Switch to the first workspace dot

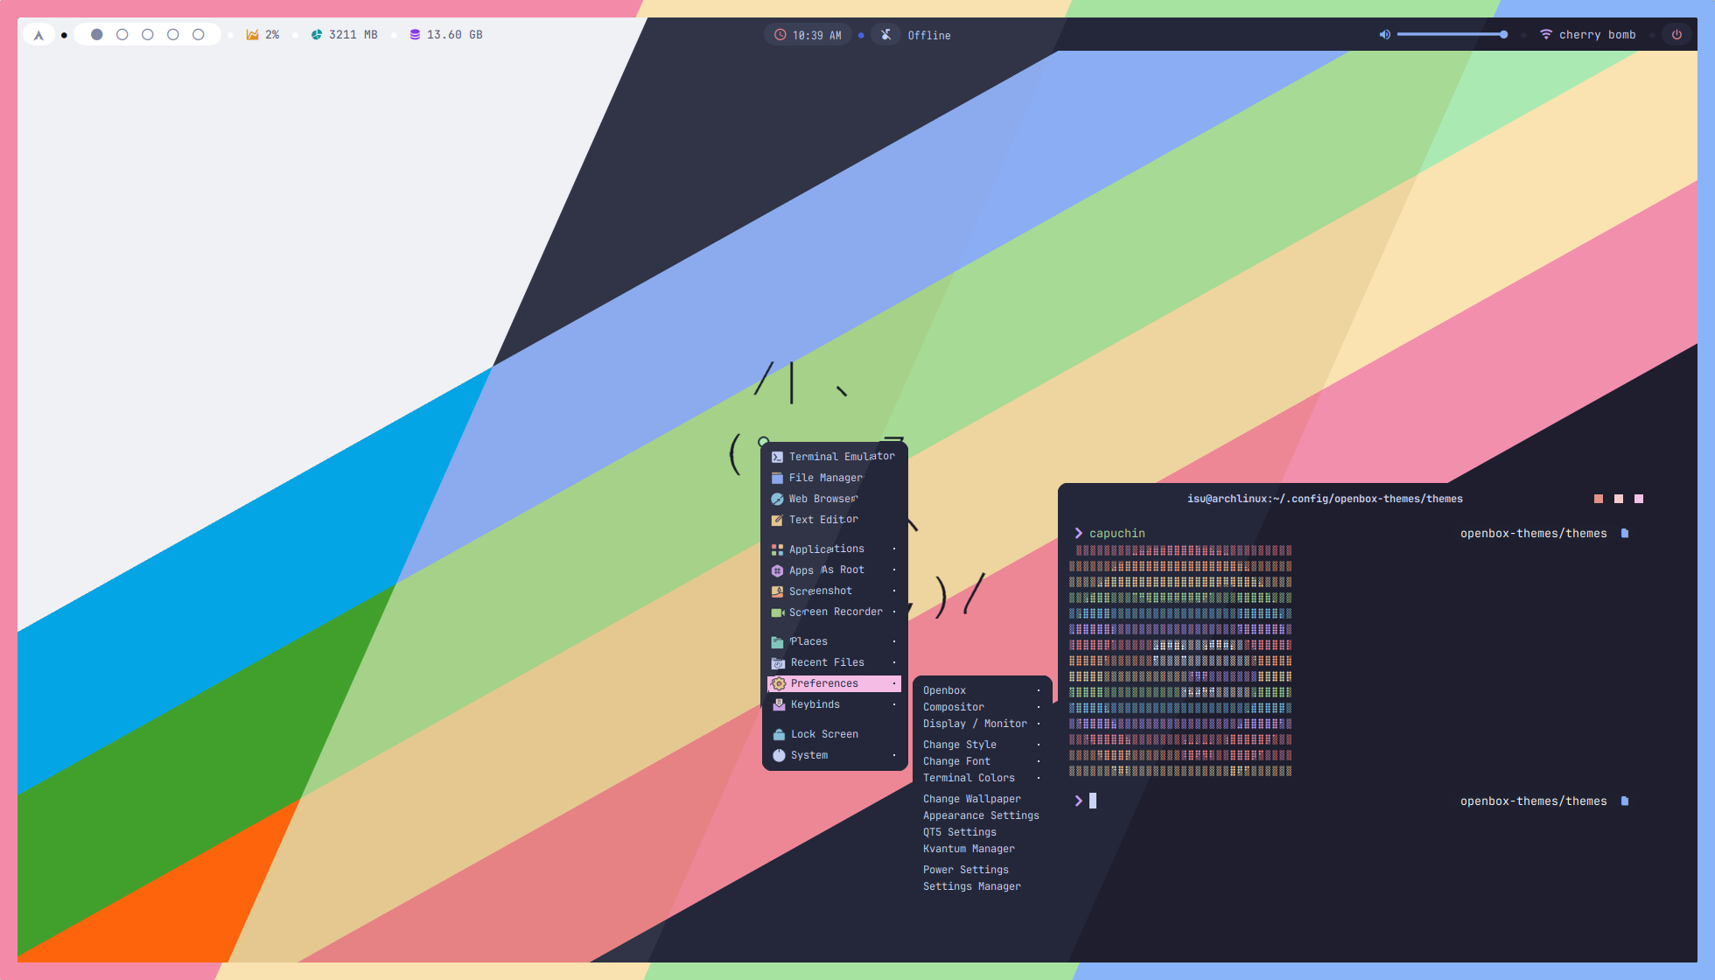pyautogui.click(x=97, y=35)
